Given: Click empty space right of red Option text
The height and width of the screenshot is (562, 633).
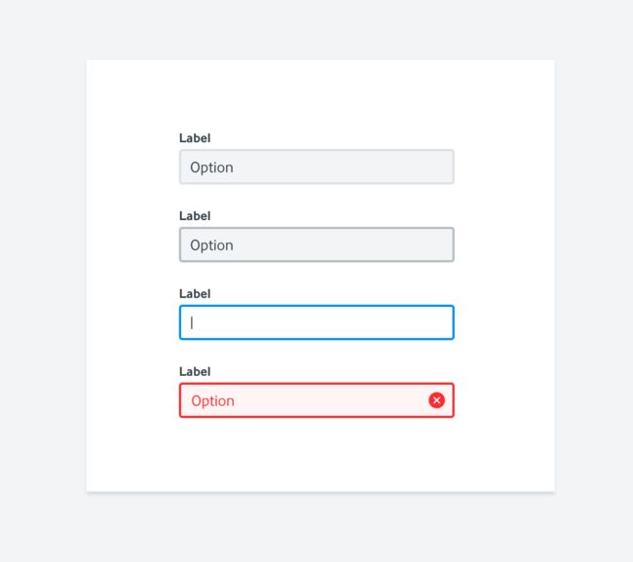Looking at the screenshot, I should [x=331, y=400].
